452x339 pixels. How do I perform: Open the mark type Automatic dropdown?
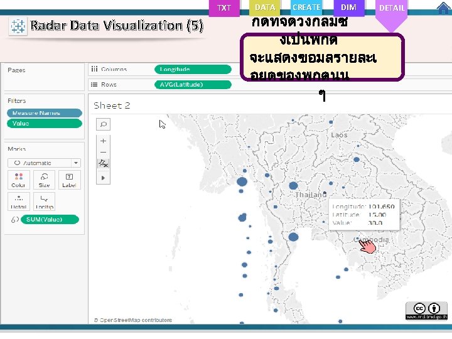tap(44, 163)
